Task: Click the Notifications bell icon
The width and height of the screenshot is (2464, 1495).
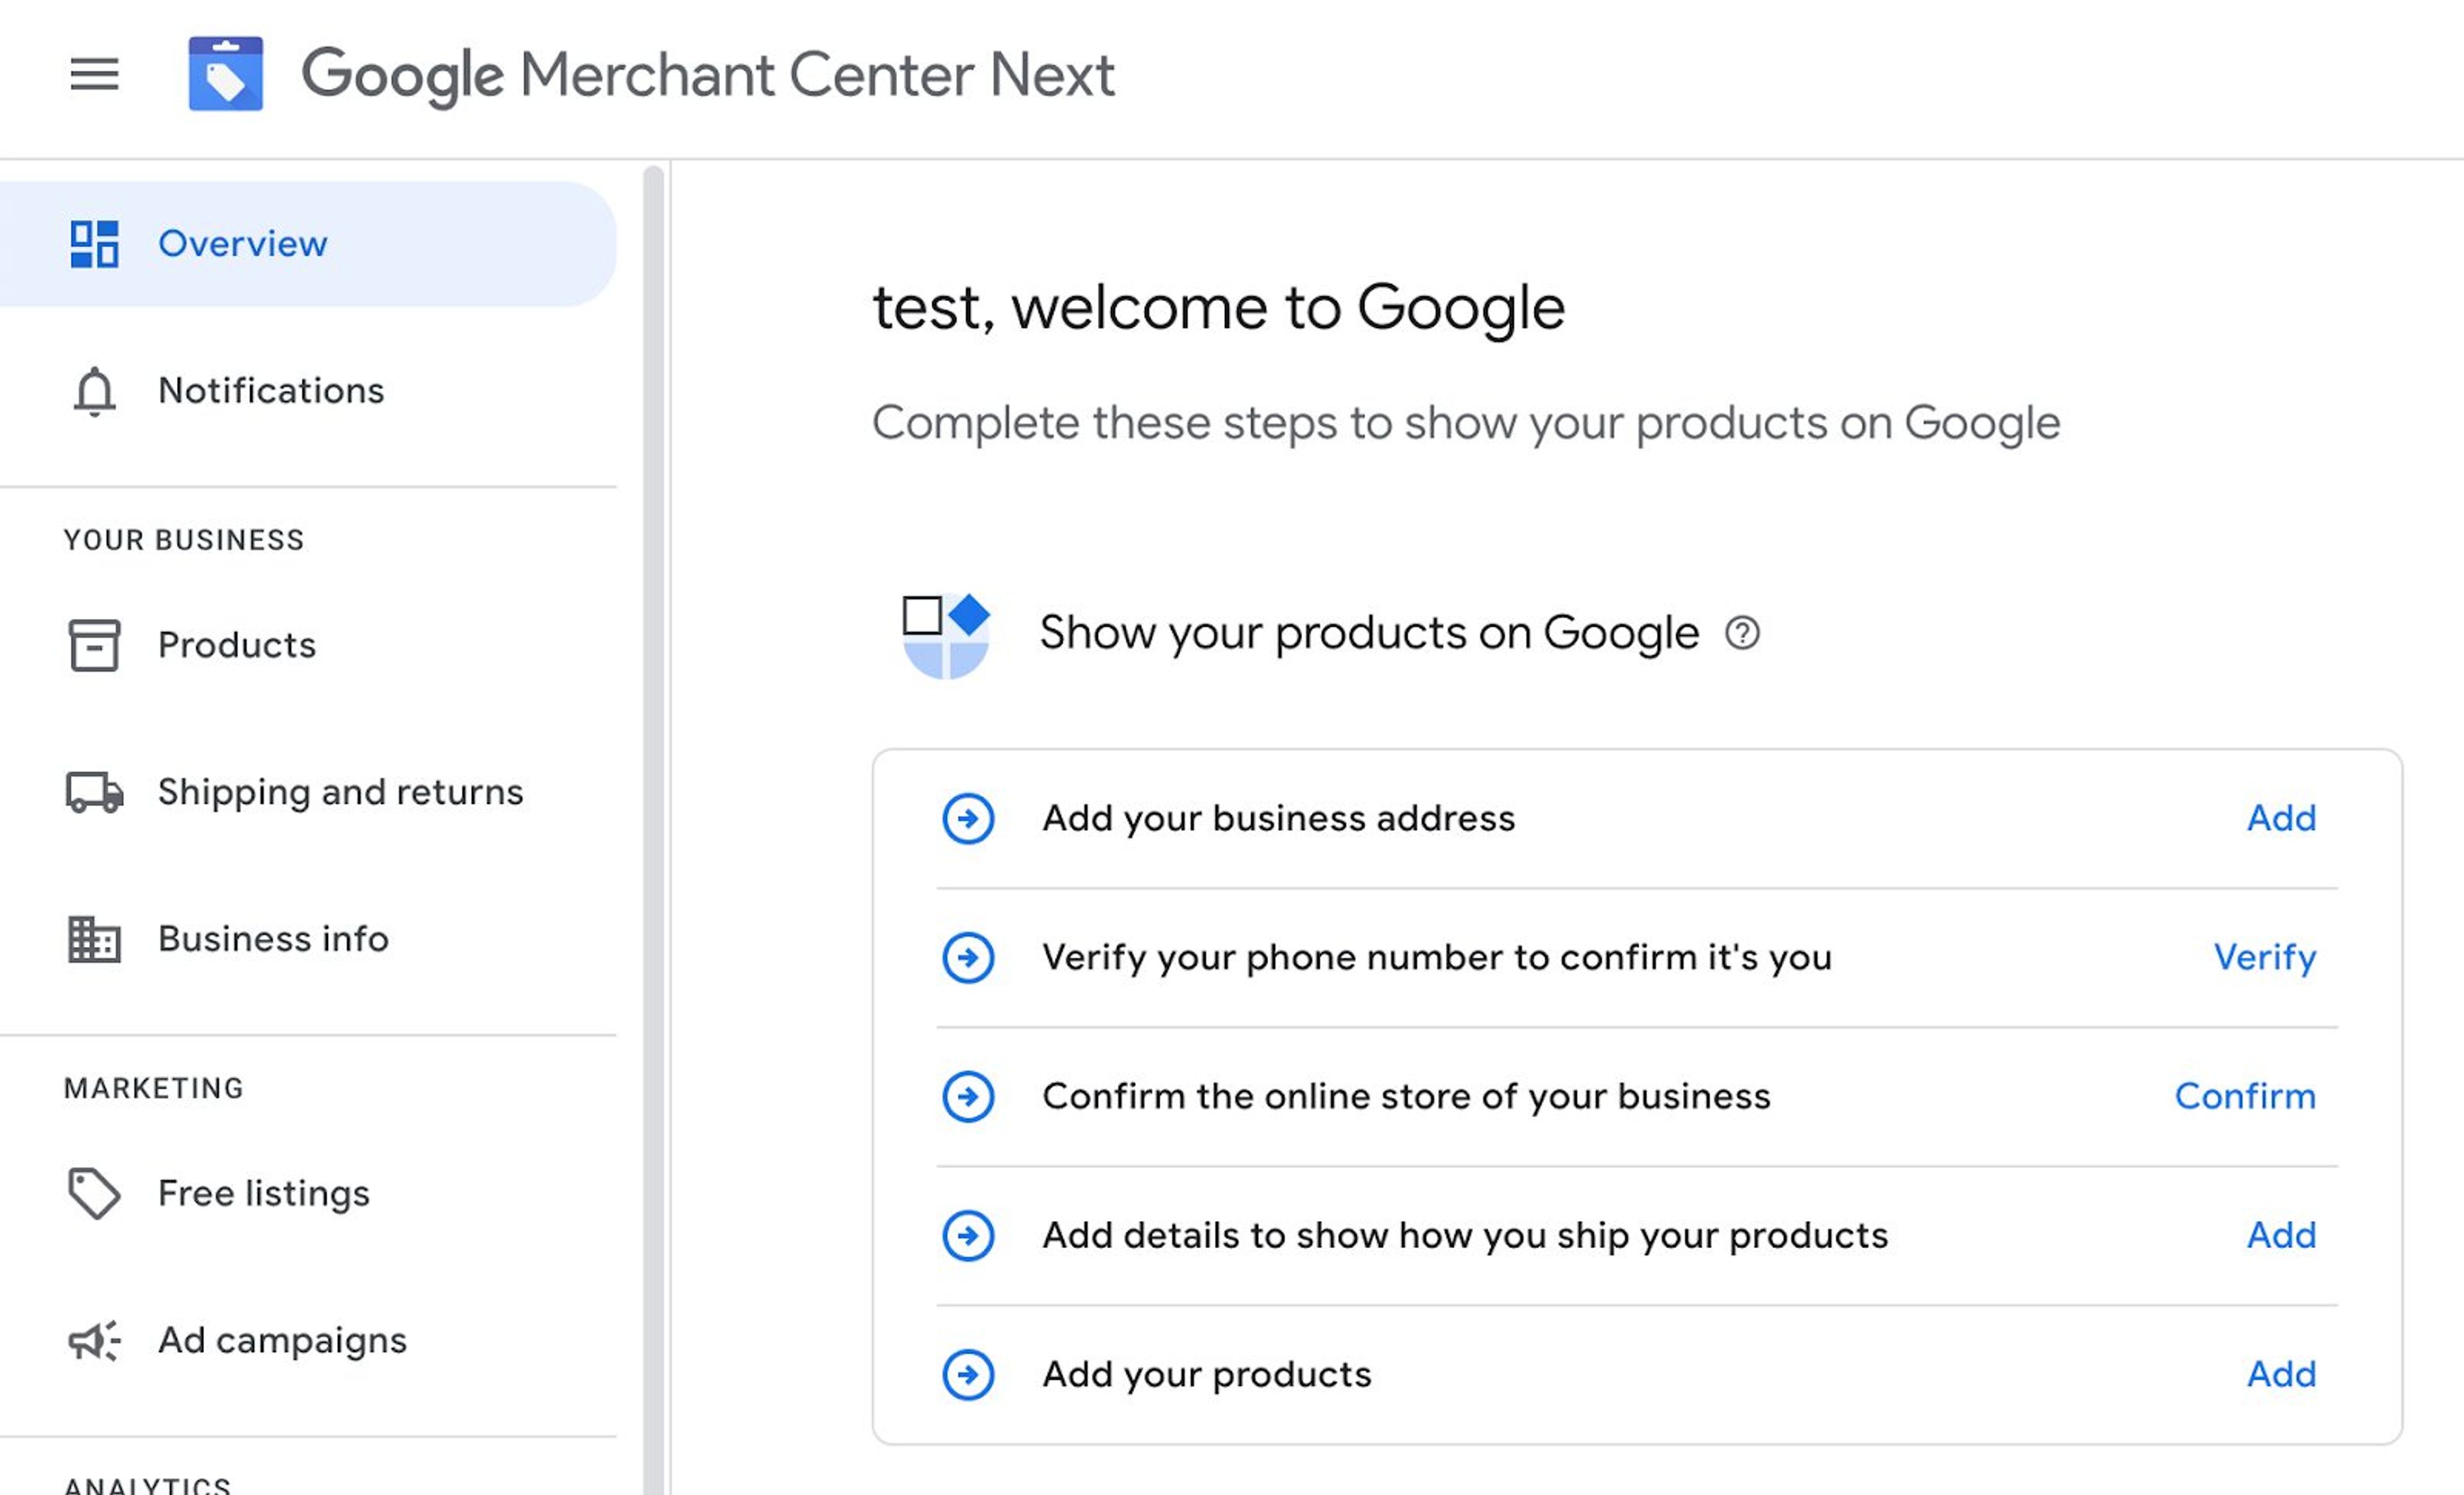Action: coord(94,391)
